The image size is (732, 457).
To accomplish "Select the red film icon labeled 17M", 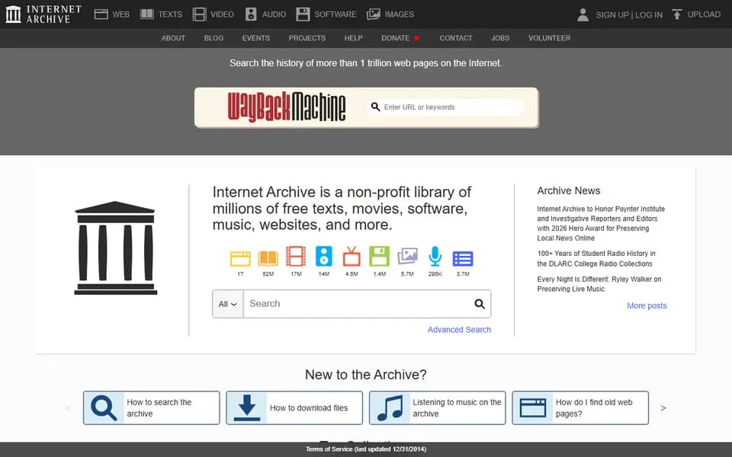I will coord(296,257).
